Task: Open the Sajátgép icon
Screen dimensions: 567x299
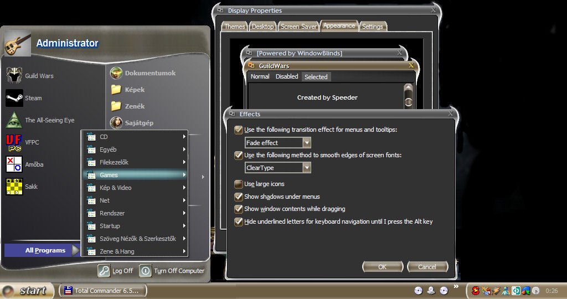Action: (x=138, y=123)
